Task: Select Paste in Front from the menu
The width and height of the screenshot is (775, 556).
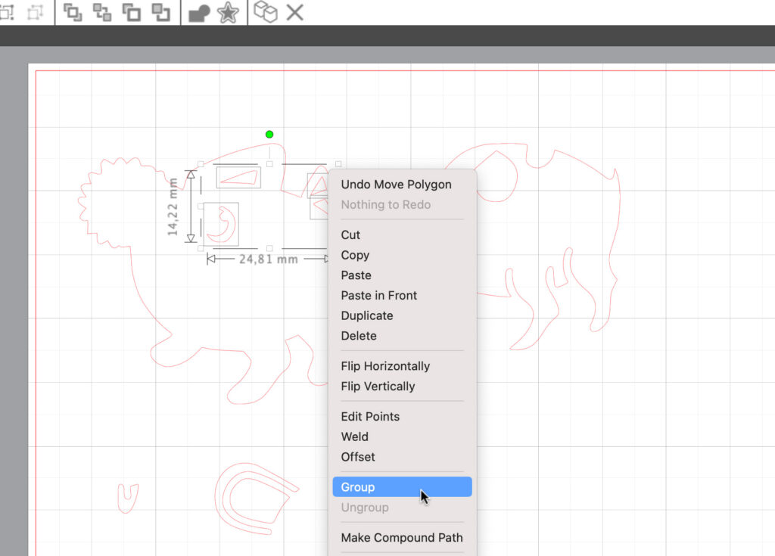Action: click(x=378, y=295)
